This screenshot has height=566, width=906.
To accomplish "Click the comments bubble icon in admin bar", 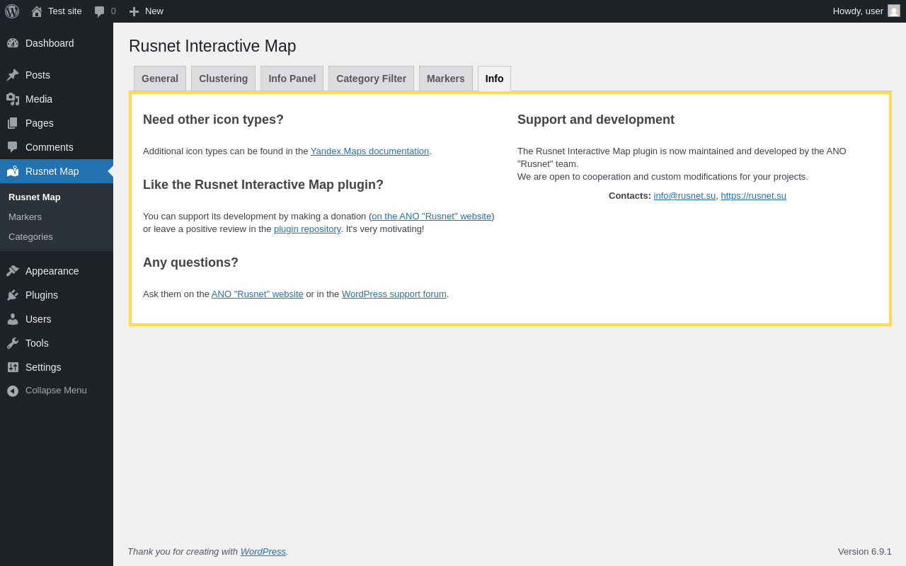I will 100,11.
